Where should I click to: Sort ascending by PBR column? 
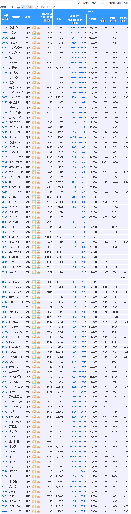coord(112,21)
